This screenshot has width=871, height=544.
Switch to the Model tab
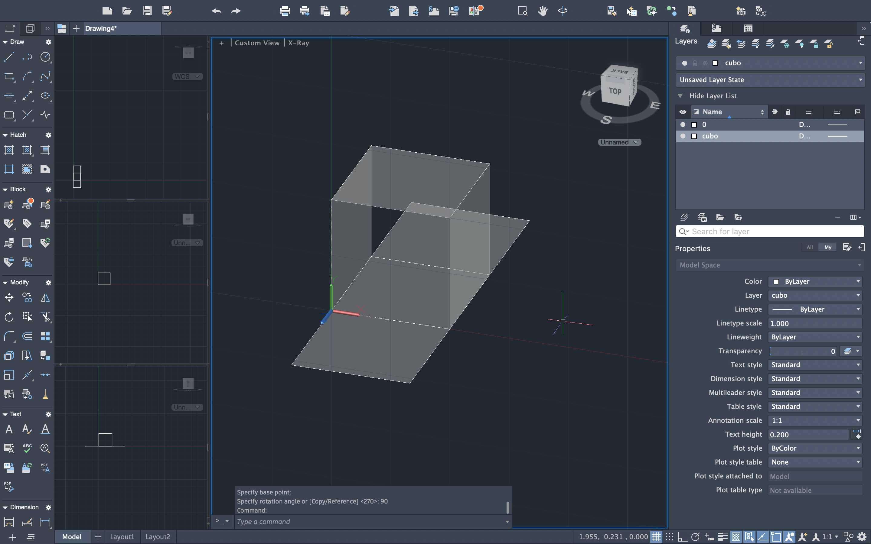pyautogui.click(x=72, y=537)
